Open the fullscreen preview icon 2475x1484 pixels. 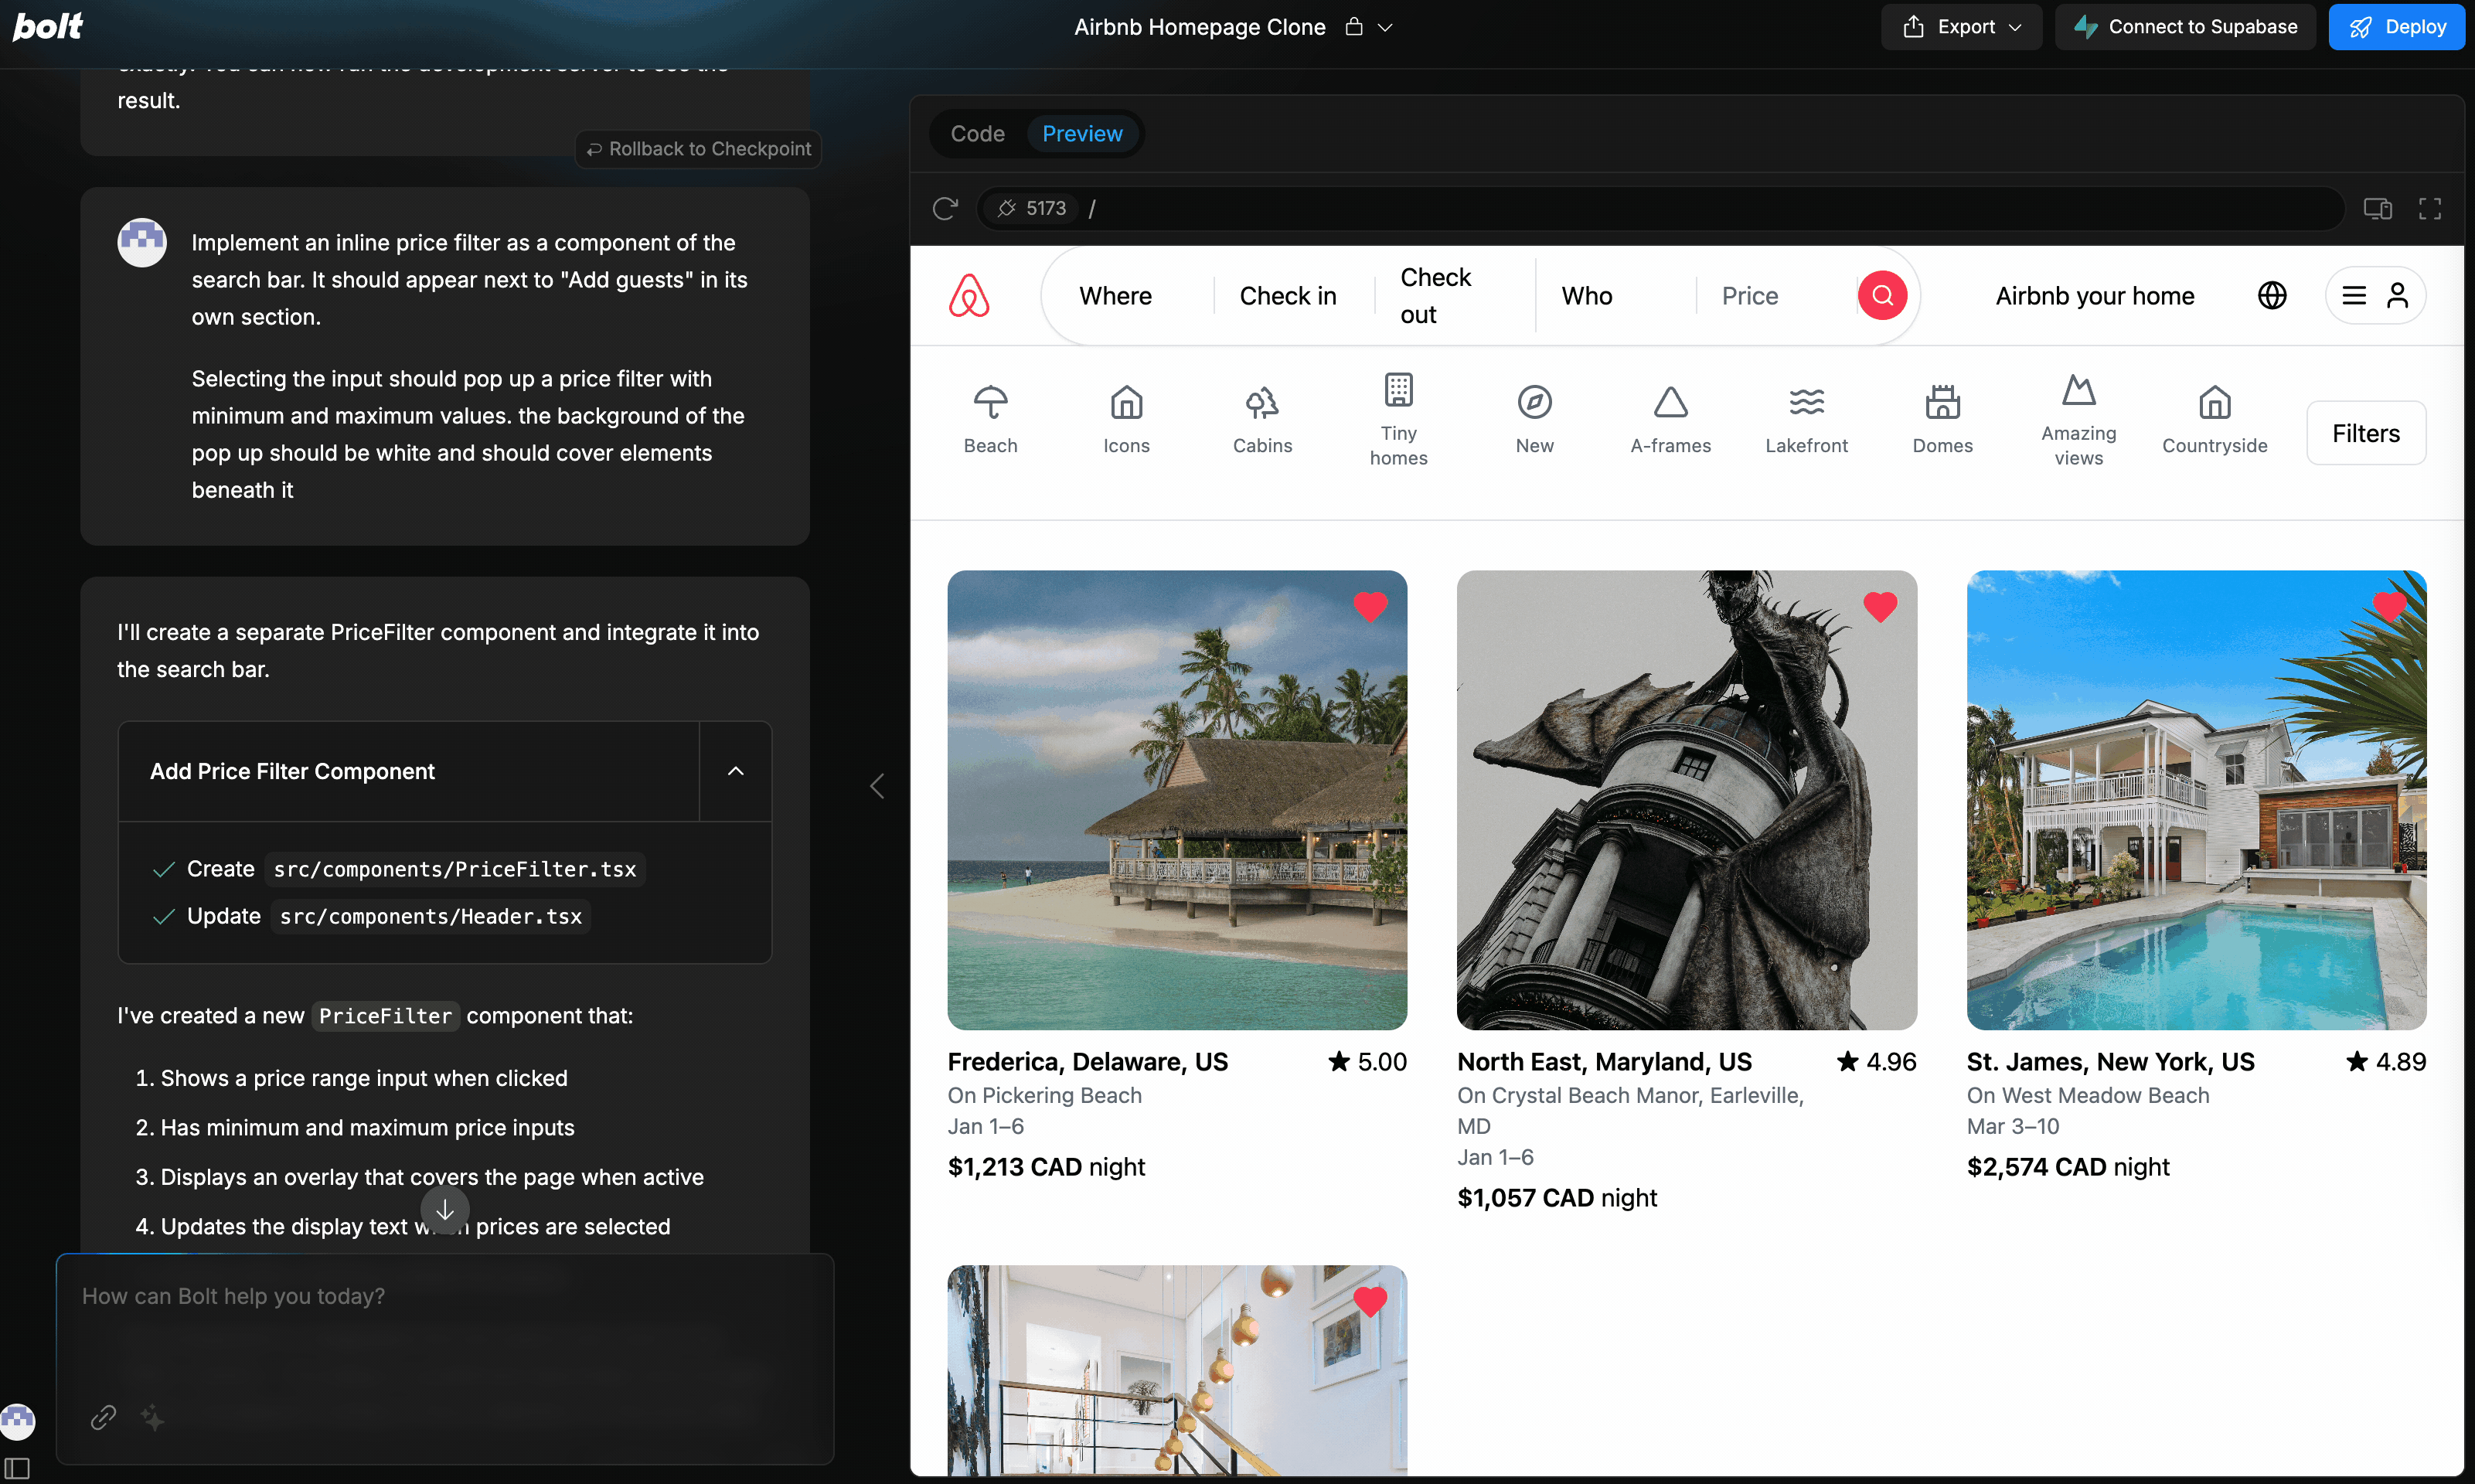[x=2430, y=208]
